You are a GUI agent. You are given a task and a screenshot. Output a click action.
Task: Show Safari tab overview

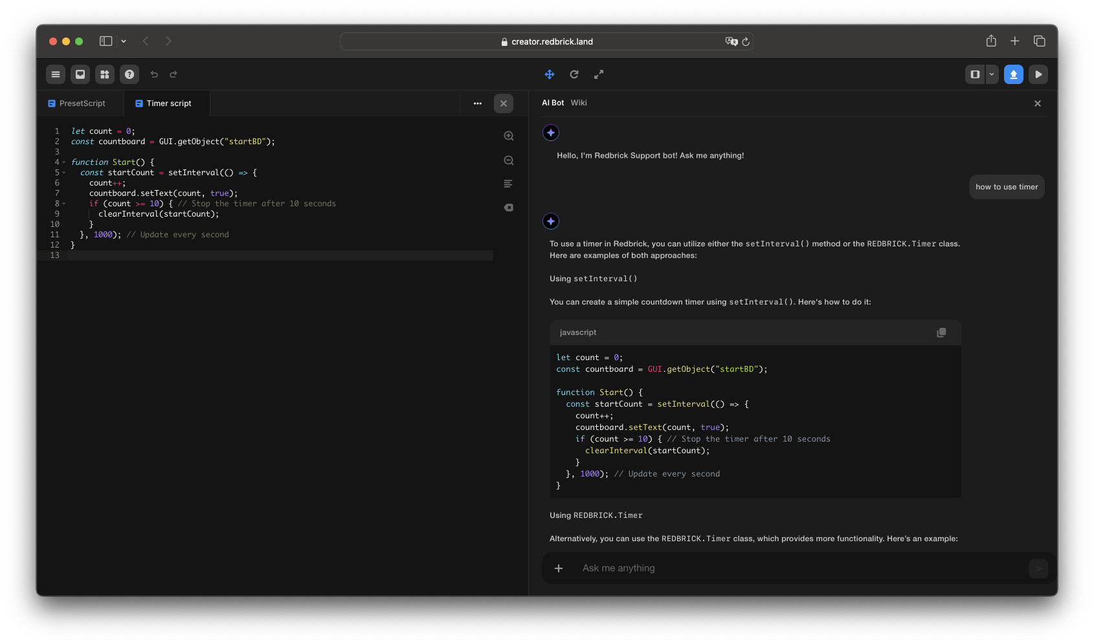click(x=1040, y=41)
